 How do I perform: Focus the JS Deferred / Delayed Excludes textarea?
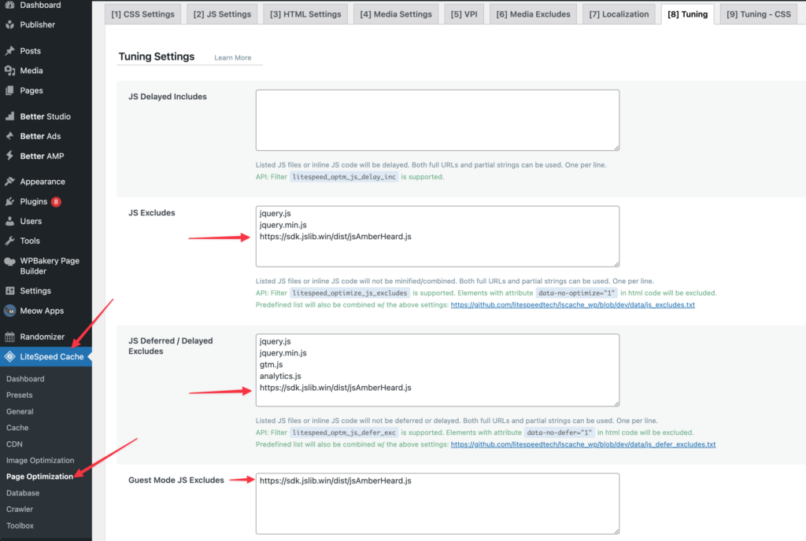pyautogui.click(x=438, y=370)
